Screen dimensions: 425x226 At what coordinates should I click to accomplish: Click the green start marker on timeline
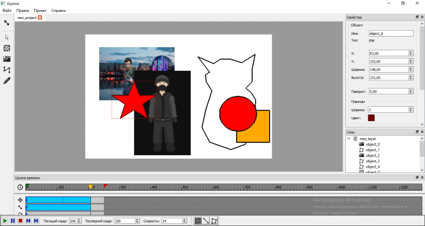click(x=27, y=186)
